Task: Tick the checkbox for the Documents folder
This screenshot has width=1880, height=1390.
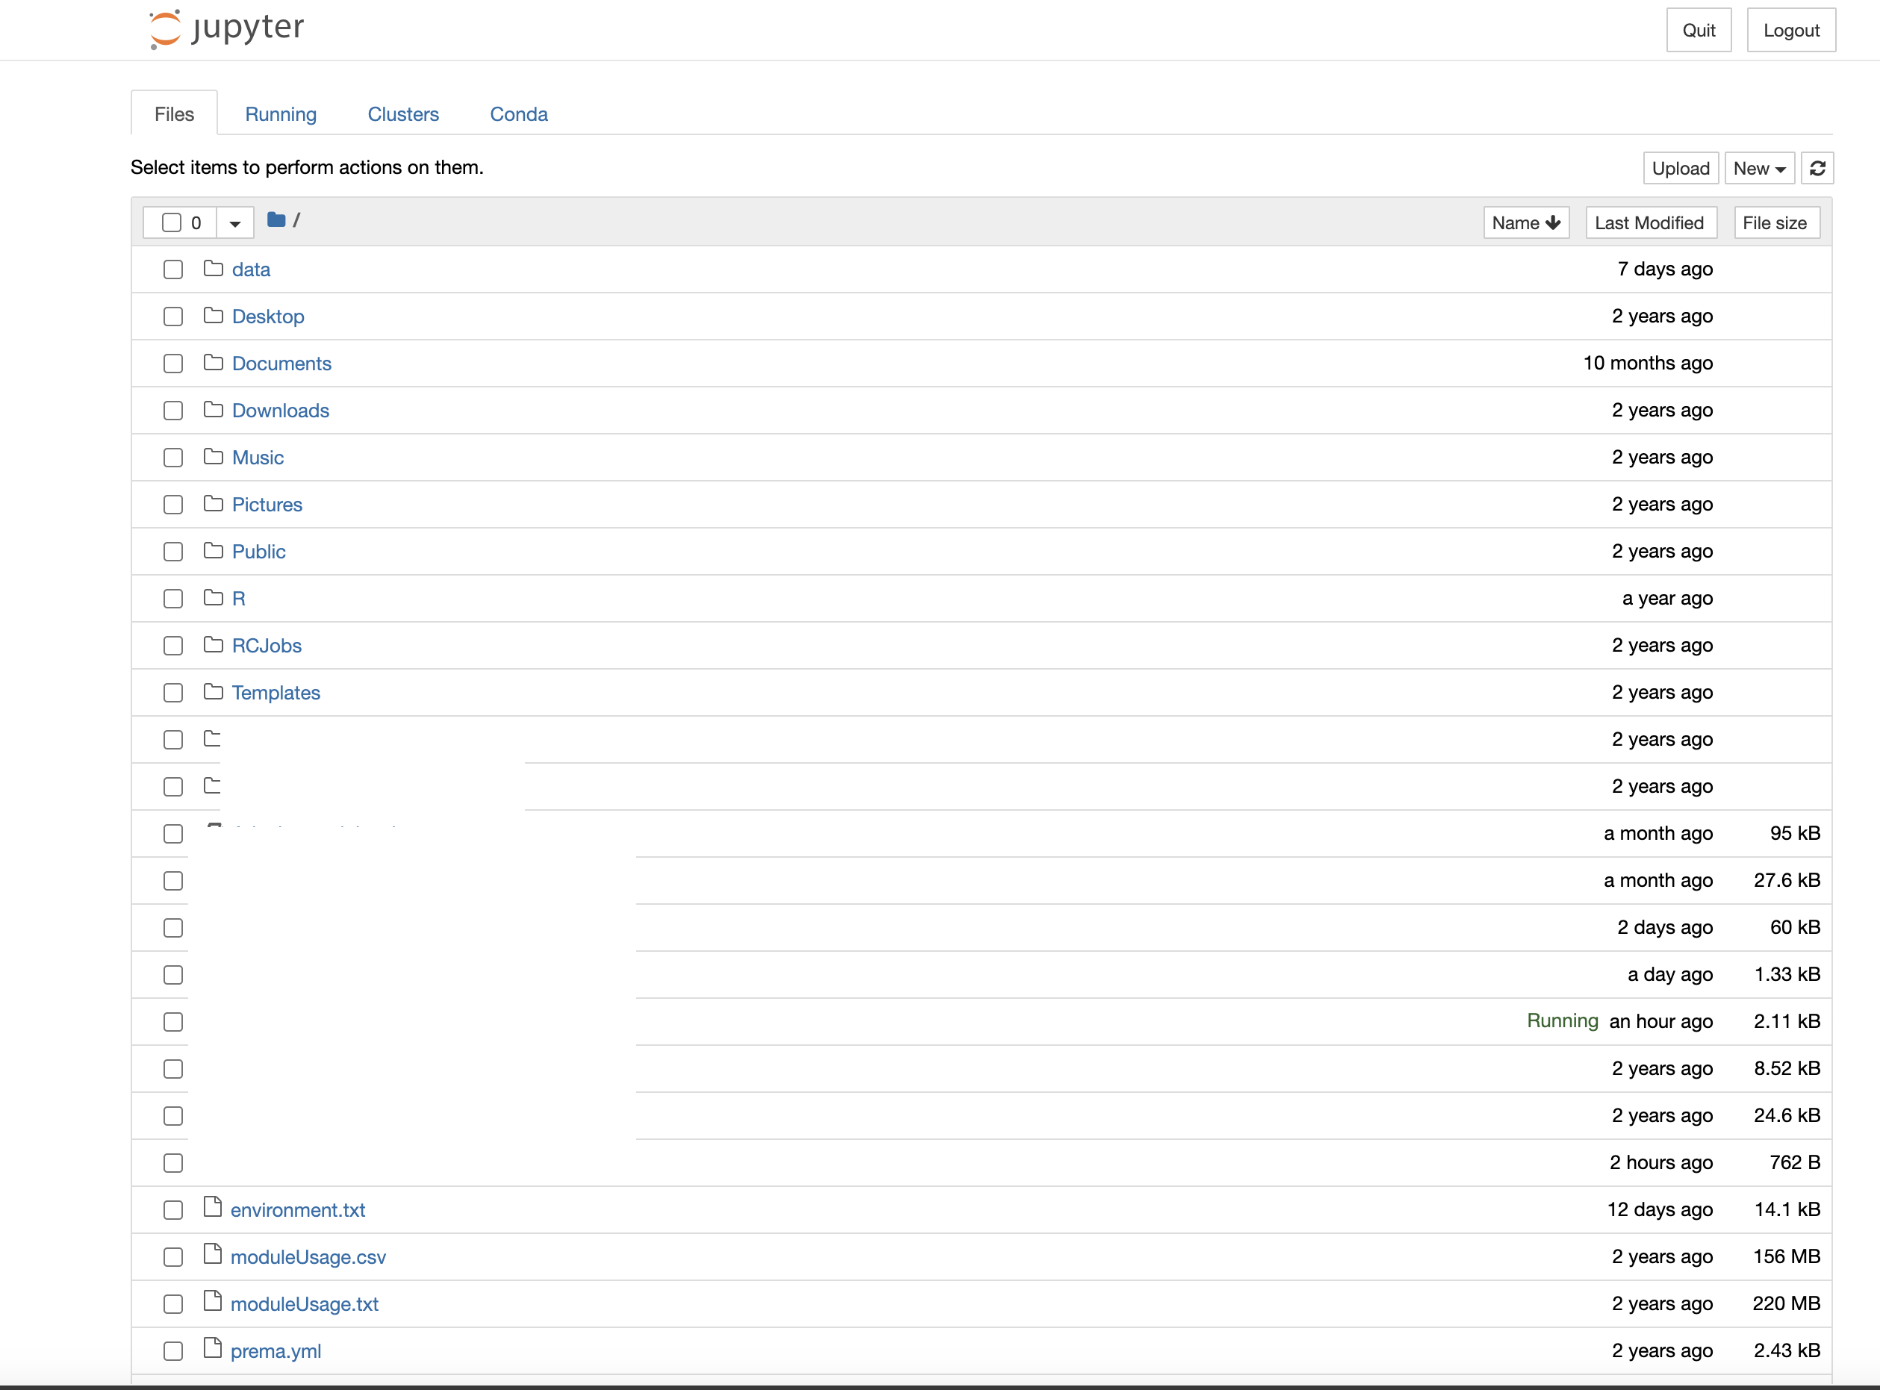Action: pos(173,364)
